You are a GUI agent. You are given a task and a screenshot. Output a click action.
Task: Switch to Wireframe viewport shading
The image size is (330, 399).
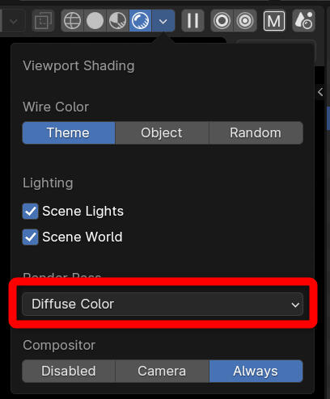click(72, 21)
